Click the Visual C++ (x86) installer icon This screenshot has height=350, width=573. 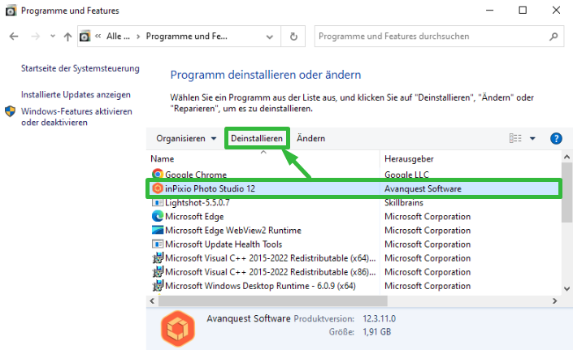click(x=158, y=271)
